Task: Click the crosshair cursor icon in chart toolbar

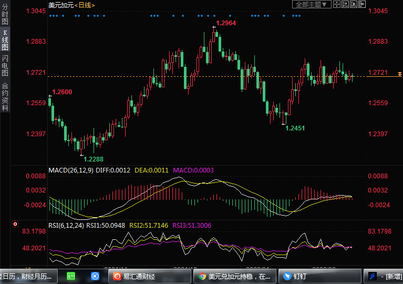Action: coord(337,4)
